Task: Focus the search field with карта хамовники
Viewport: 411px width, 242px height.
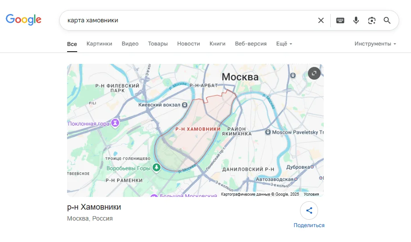Action: point(189,21)
